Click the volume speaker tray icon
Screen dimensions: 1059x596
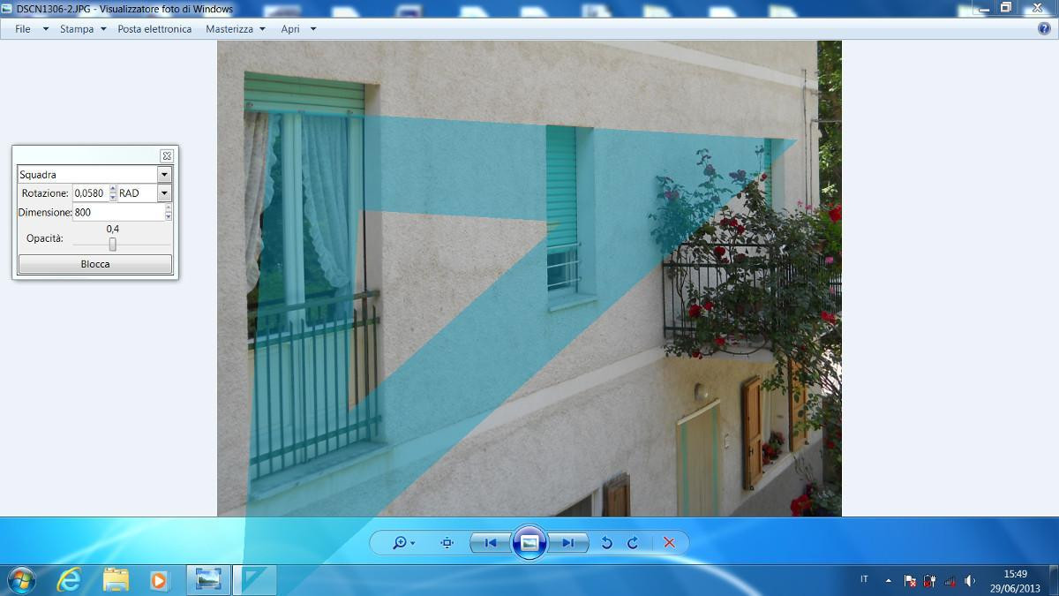pos(970,581)
